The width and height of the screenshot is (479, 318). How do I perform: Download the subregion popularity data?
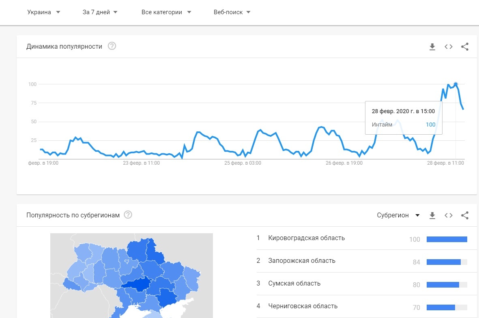coord(432,215)
